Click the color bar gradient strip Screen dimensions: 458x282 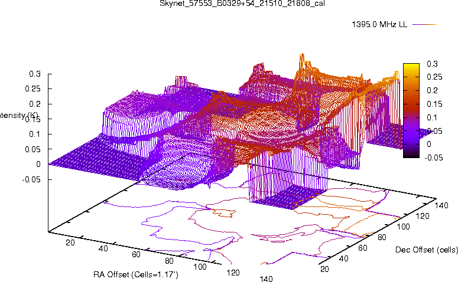(x=411, y=110)
